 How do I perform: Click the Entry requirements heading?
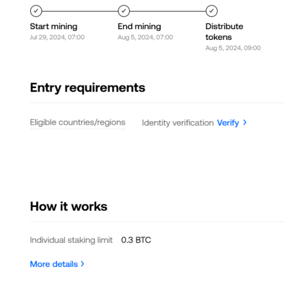(x=88, y=88)
